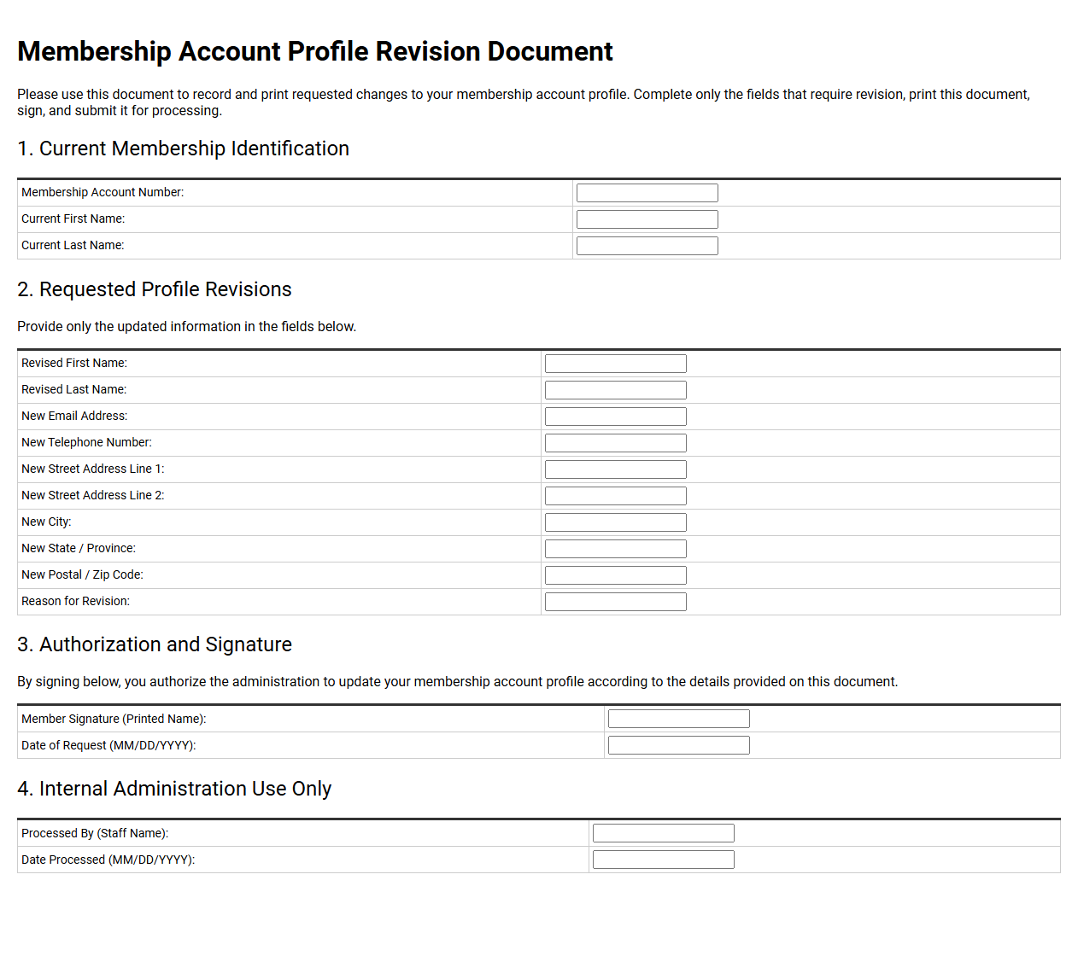Click the 'By signing below, you authorize' paragraph
This screenshot has width=1078, height=956.
coord(458,682)
